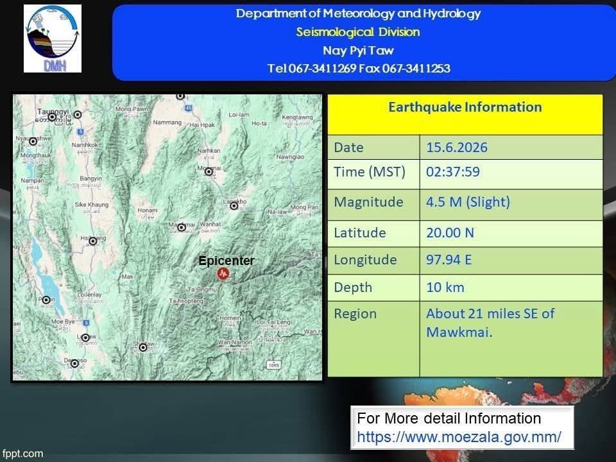Image resolution: width=616 pixels, height=462 pixels.
Task: Click the Taunggyi city marker on map
Action: (52, 117)
